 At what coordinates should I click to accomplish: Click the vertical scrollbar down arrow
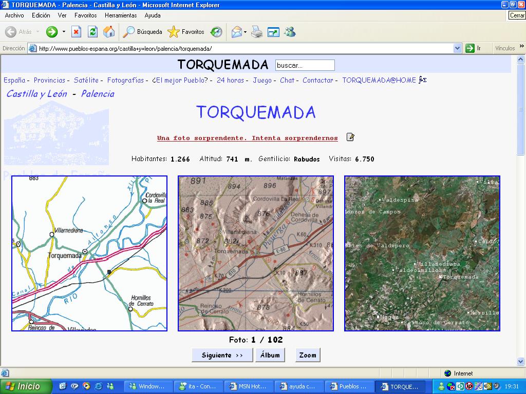[521, 362]
